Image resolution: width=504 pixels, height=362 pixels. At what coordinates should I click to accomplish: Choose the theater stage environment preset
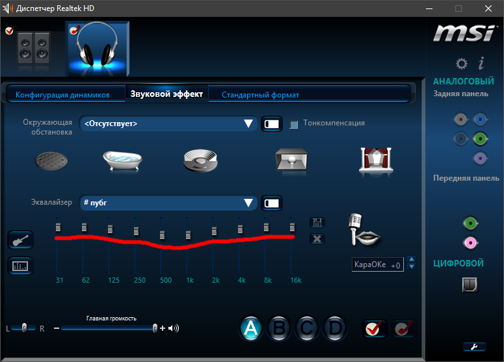click(x=376, y=161)
